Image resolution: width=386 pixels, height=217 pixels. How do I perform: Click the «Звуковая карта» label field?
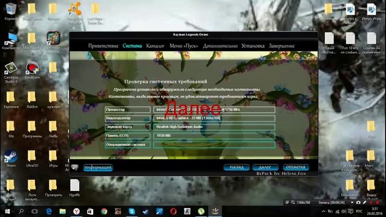coord(127,127)
